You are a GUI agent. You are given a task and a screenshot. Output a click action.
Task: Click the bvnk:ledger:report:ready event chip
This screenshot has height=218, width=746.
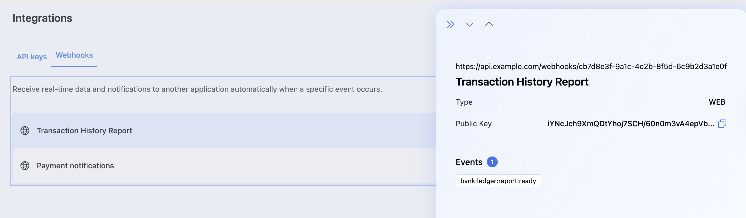tap(498, 181)
